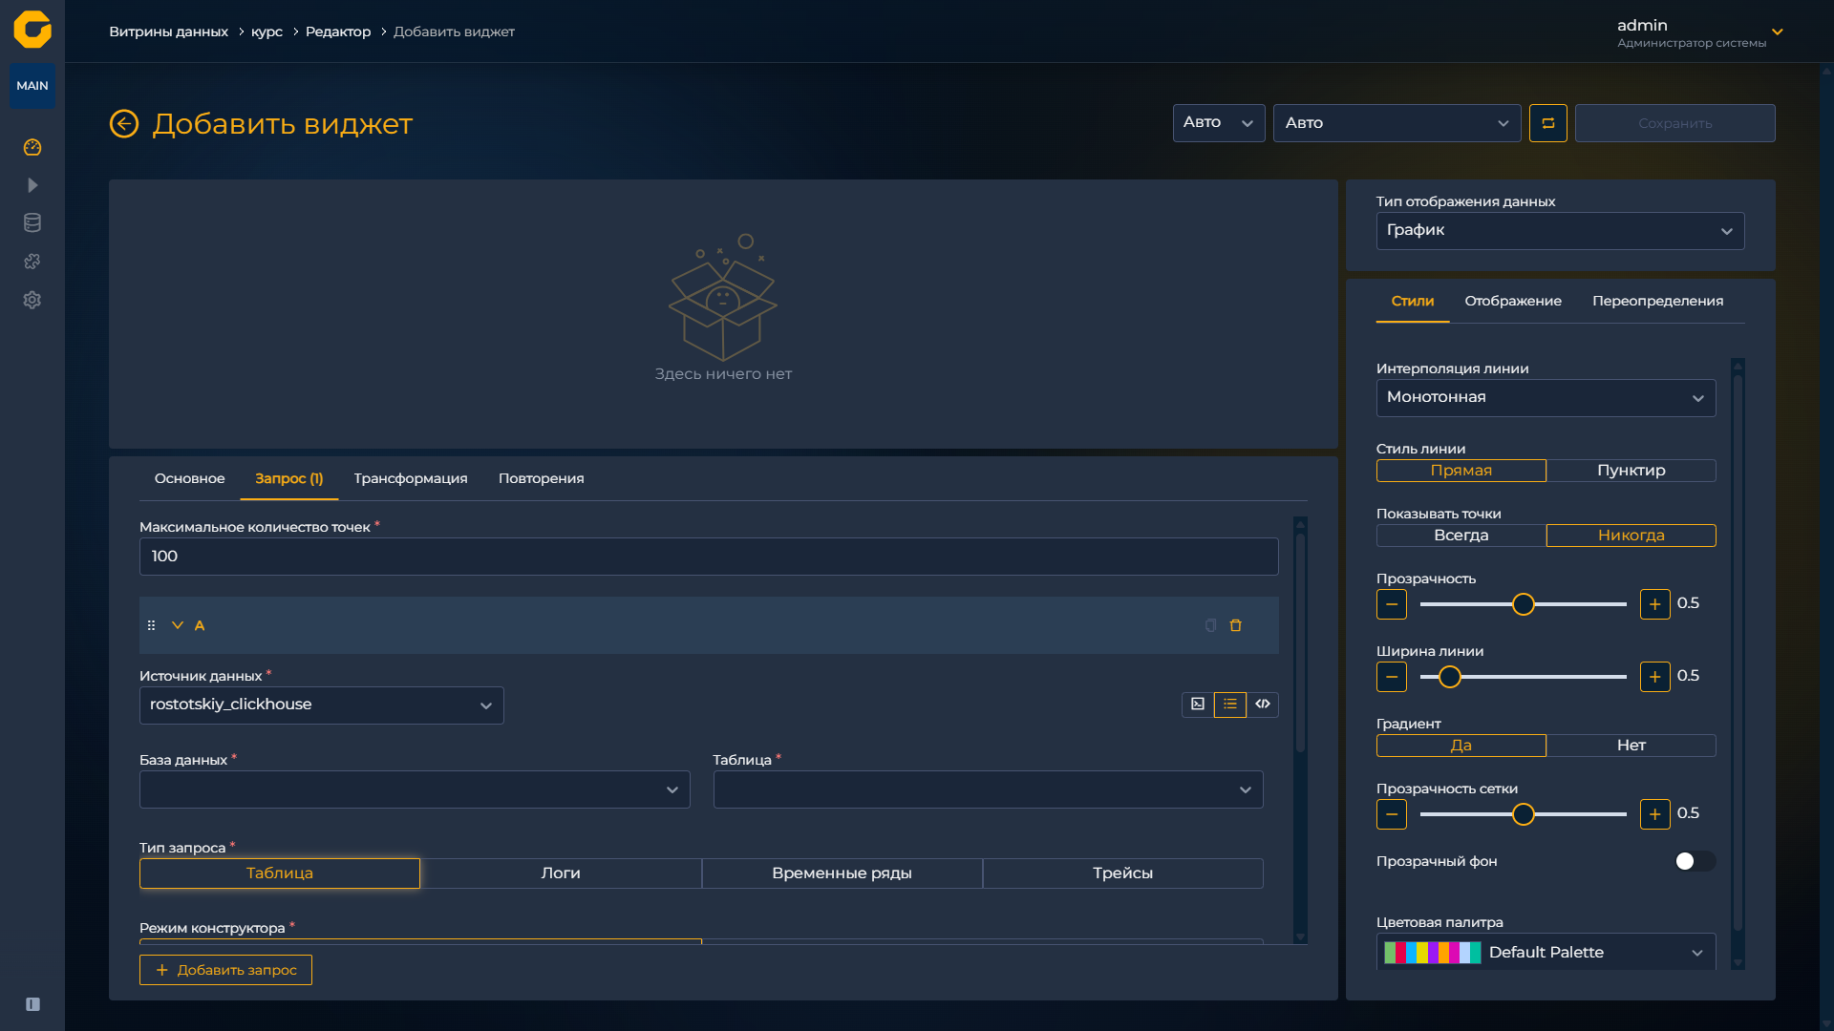Increase Прозрачность with the plus button
This screenshot has height=1031, width=1834.
(x=1655, y=604)
